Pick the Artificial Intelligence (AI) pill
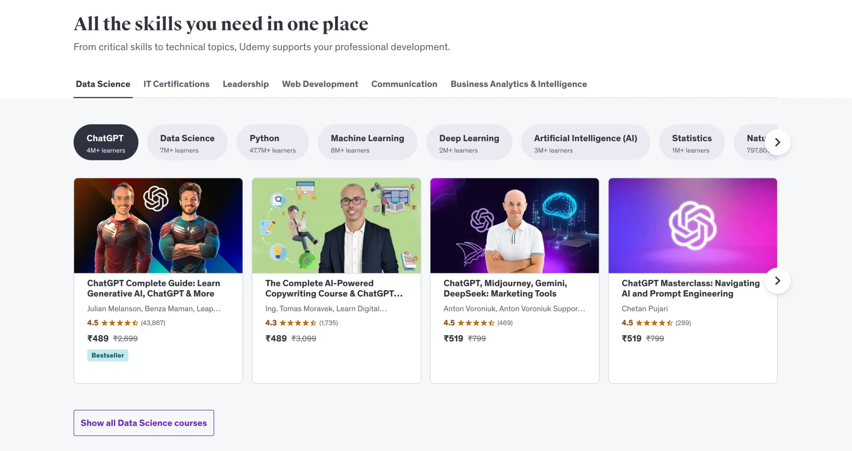 [585, 142]
